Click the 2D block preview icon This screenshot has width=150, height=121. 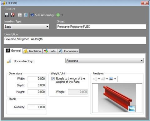[x=95, y=79]
